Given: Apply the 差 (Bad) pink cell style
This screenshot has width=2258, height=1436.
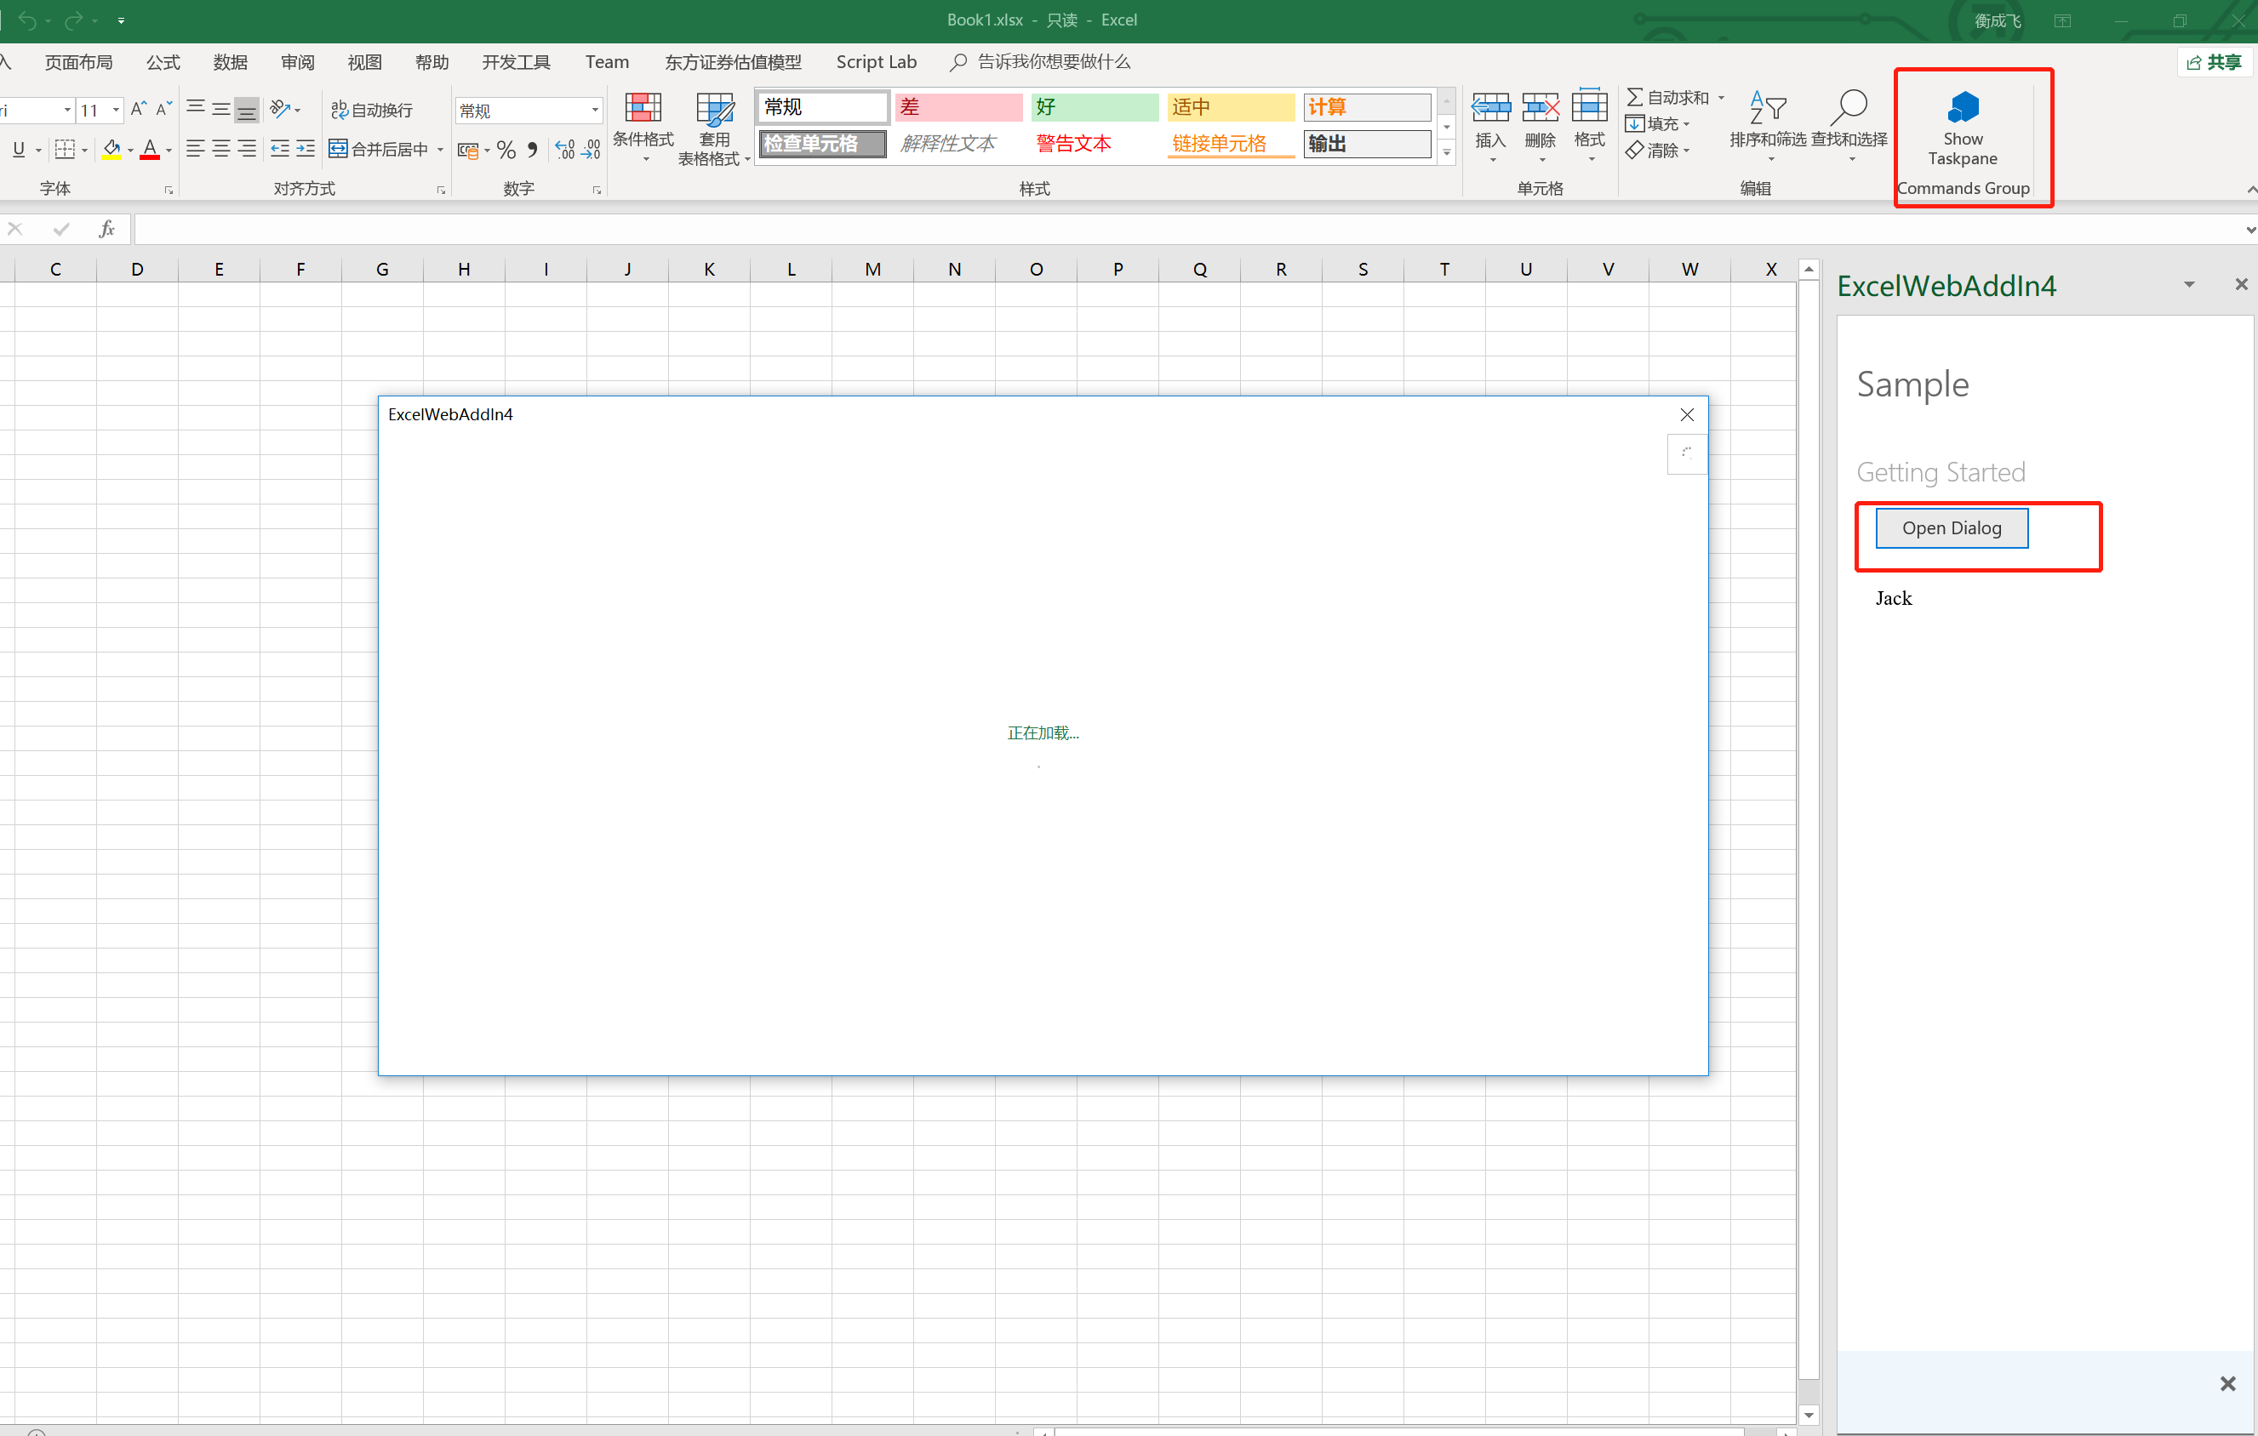Looking at the screenshot, I should click(958, 107).
